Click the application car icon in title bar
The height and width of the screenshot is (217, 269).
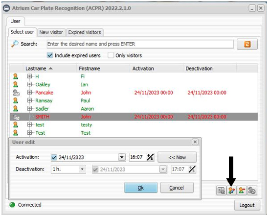[6, 8]
